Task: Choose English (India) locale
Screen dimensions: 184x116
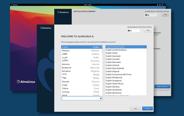Action: click(x=126, y=53)
